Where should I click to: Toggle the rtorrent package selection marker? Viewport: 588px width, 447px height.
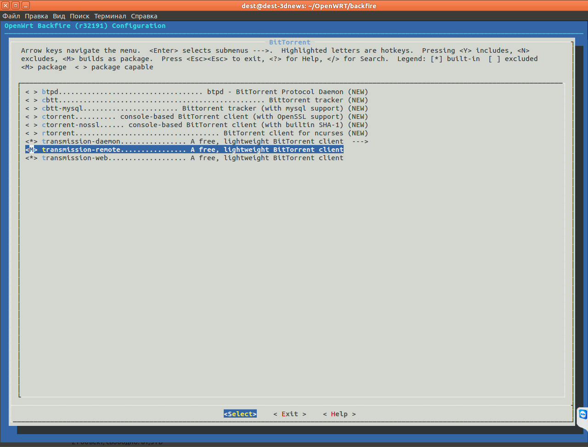31,133
